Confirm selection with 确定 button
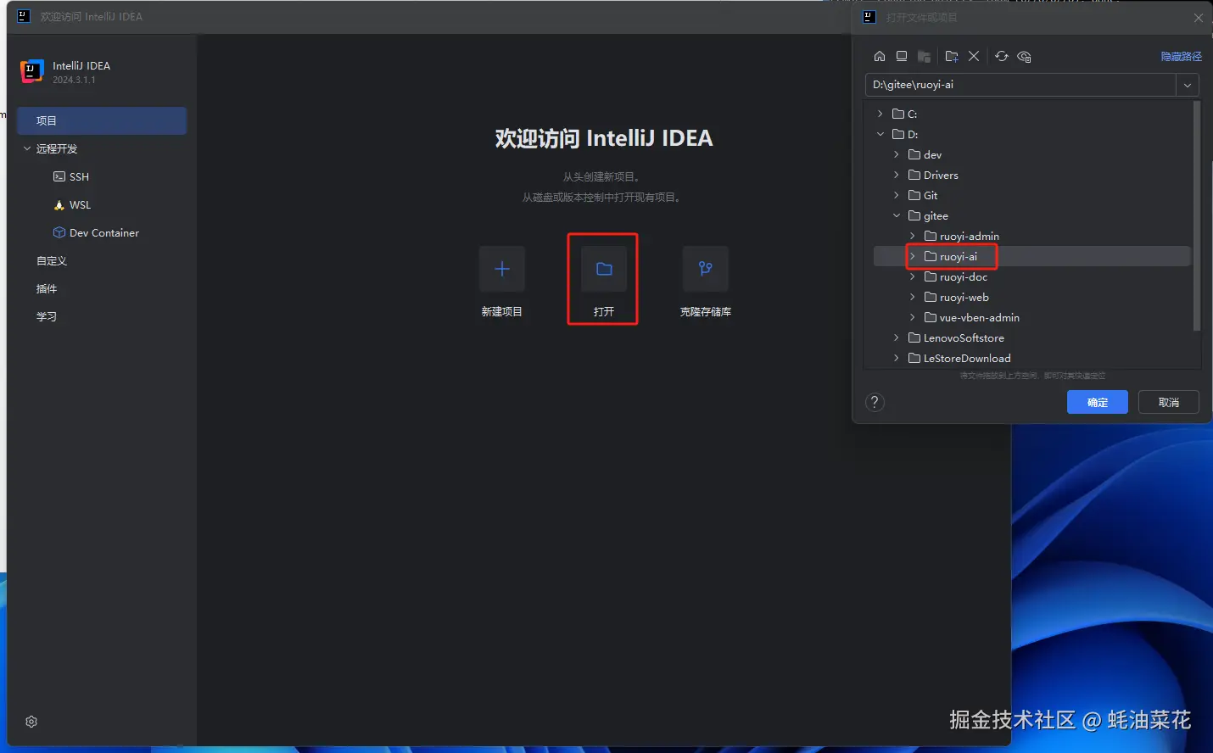 (x=1097, y=402)
